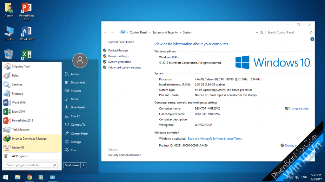Refresh the Control Panel address bar
The width and height of the screenshot is (325, 182).
click(262, 33)
